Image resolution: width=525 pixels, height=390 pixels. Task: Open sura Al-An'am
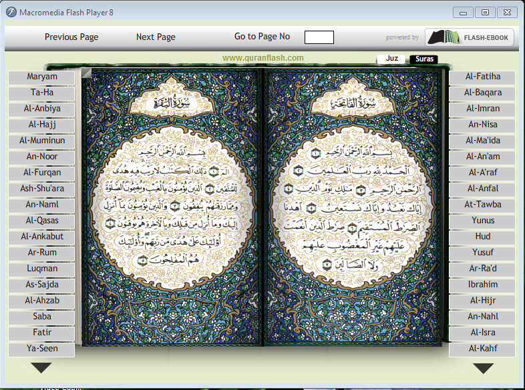[482, 157]
